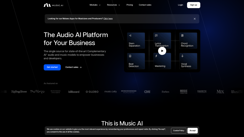Click the O Globo logo
The width and height of the screenshot is (244, 137).
pyautogui.click(x=92, y=92)
